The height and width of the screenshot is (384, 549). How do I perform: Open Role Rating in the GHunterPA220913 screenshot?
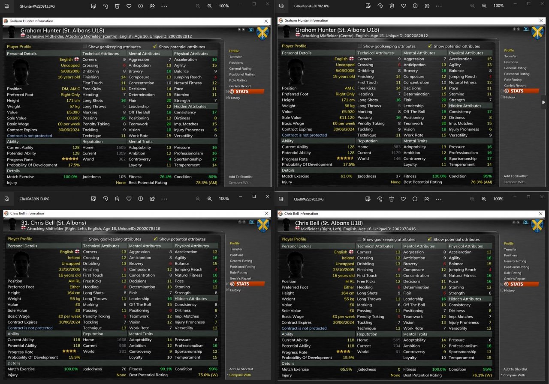tap(238, 80)
